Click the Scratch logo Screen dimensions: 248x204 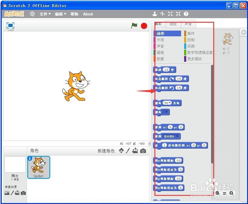pos(14,14)
